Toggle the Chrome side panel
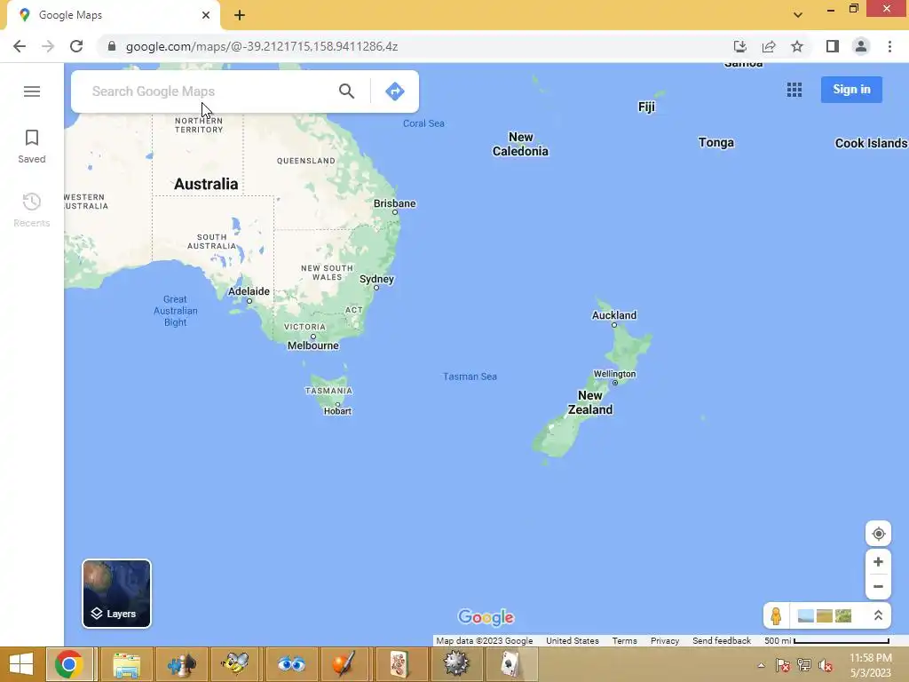 click(833, 46)
